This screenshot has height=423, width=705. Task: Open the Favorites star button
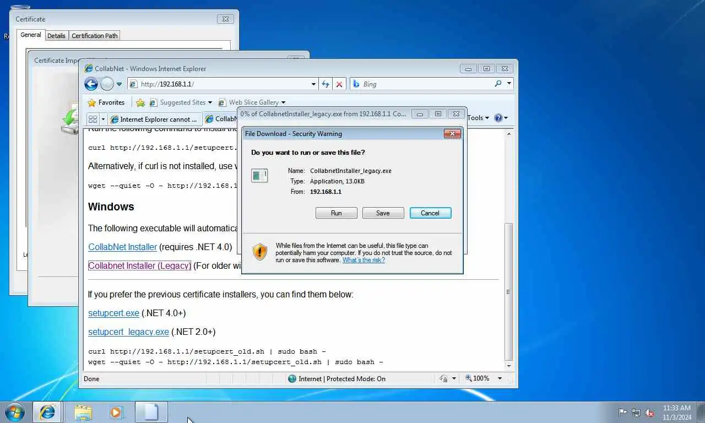pos(106,102)
